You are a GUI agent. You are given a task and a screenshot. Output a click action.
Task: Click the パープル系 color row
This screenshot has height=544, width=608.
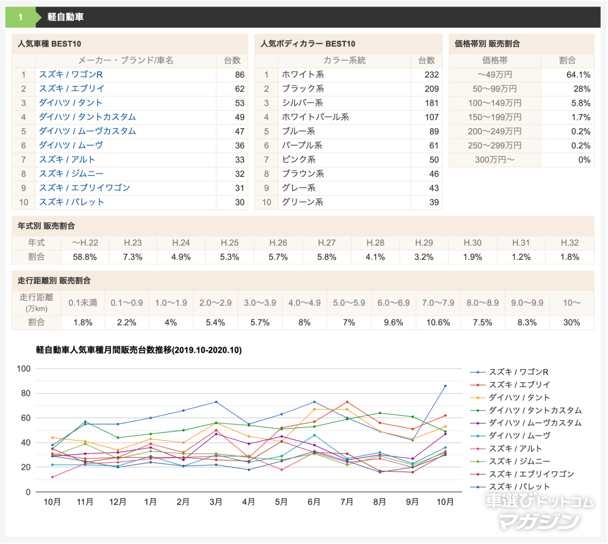(348, 145)
